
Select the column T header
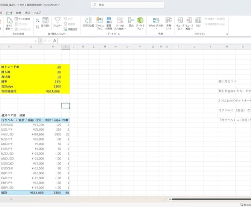point(178,47)
